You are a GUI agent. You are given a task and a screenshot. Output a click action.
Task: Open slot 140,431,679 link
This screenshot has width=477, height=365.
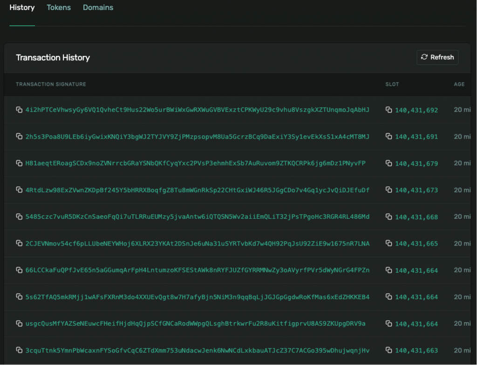point(416,163)
